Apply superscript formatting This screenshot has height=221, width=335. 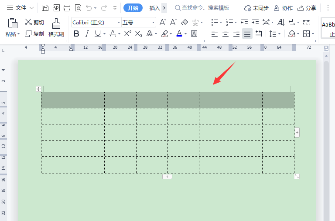tap(127, 33)
